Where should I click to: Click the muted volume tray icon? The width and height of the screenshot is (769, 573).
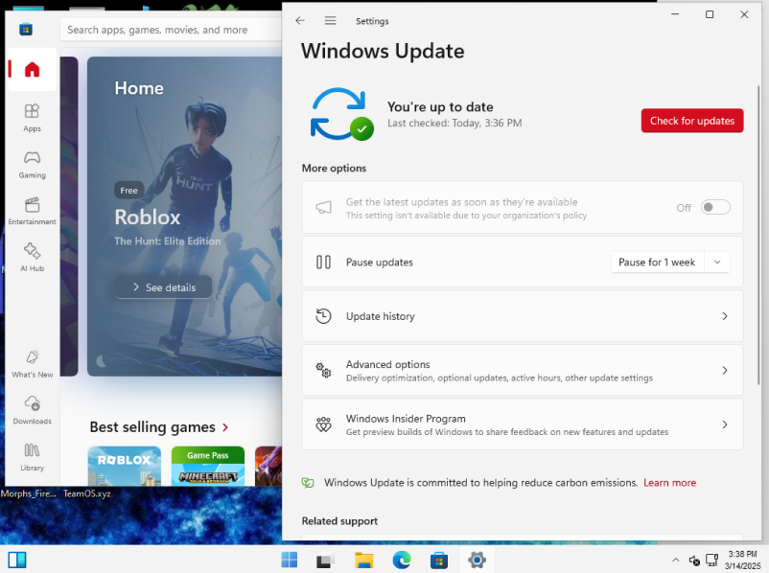coord(694,560)
